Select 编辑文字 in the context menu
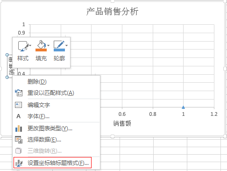 click(57, 105)
